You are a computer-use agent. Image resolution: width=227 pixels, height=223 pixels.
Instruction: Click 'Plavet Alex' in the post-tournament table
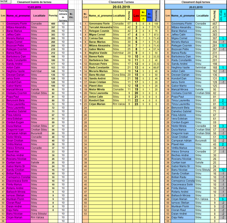[x=183, y=144]
